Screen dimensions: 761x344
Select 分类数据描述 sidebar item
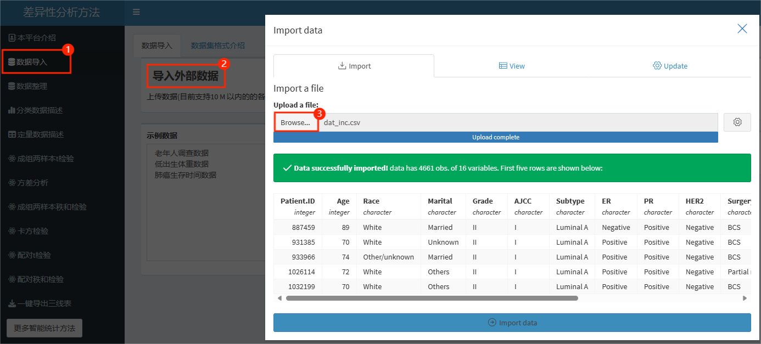(x=39, y=110)
